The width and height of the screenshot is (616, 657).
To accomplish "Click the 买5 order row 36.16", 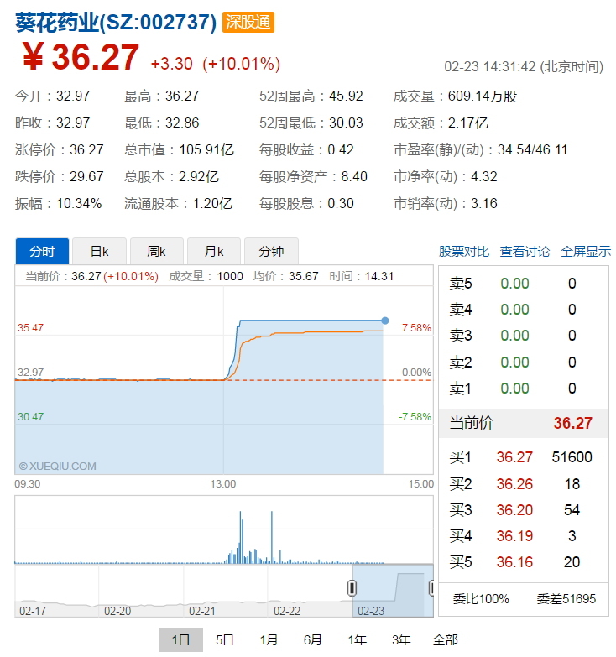I will click(x=524, y=562).
